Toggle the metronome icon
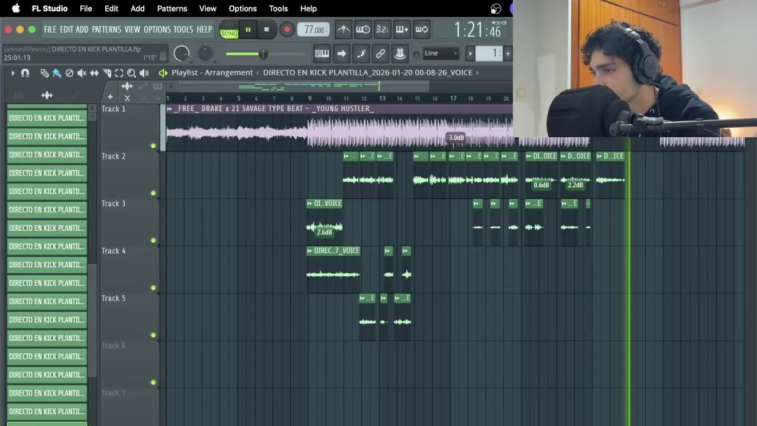 (344, 30)
